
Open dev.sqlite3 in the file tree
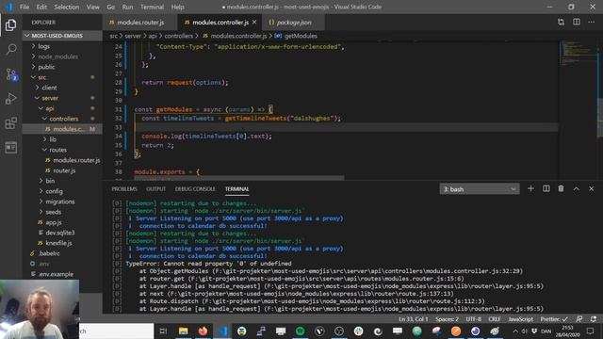pyautogui.click(x=60, y=233)
